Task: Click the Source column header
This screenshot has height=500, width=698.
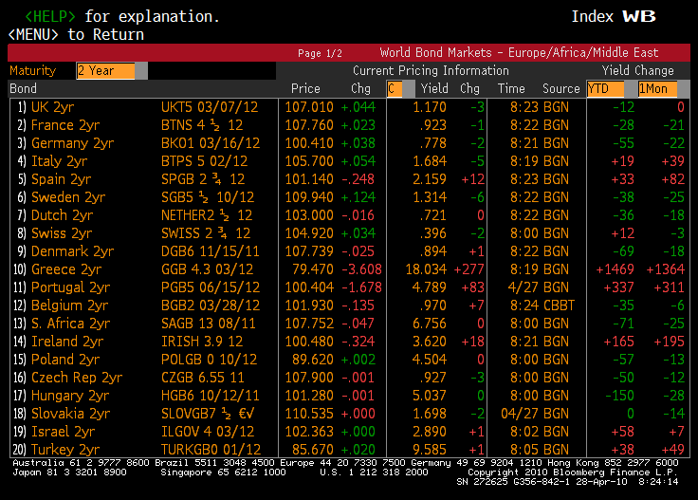Action: click(560, 88)
